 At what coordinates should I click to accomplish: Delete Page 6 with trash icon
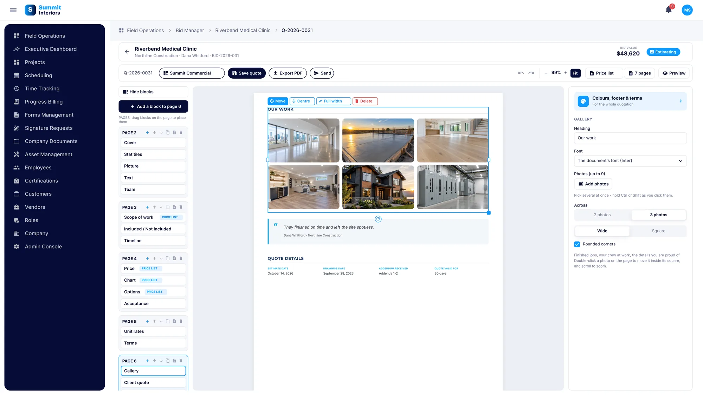pos(181,361)
